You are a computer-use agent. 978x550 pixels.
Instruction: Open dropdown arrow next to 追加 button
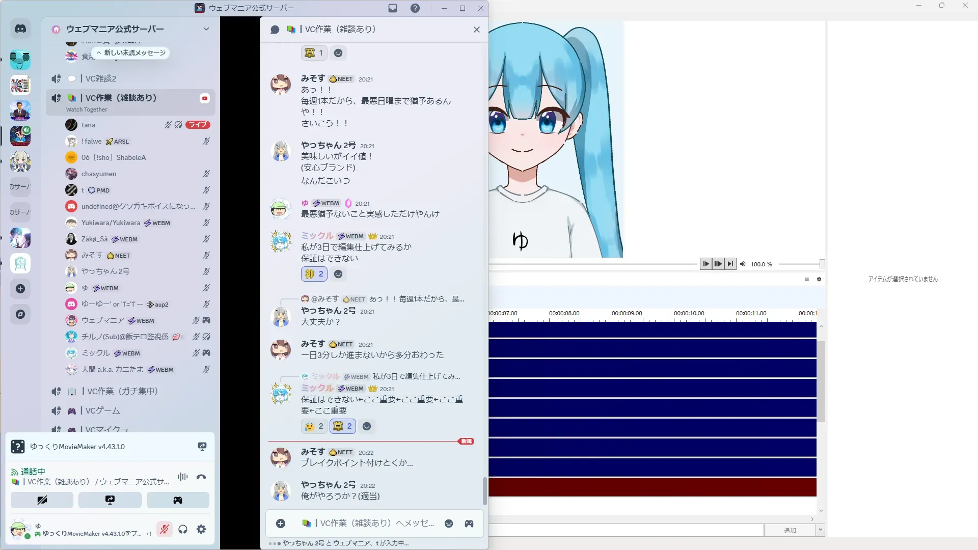click(x=820, y=530)
